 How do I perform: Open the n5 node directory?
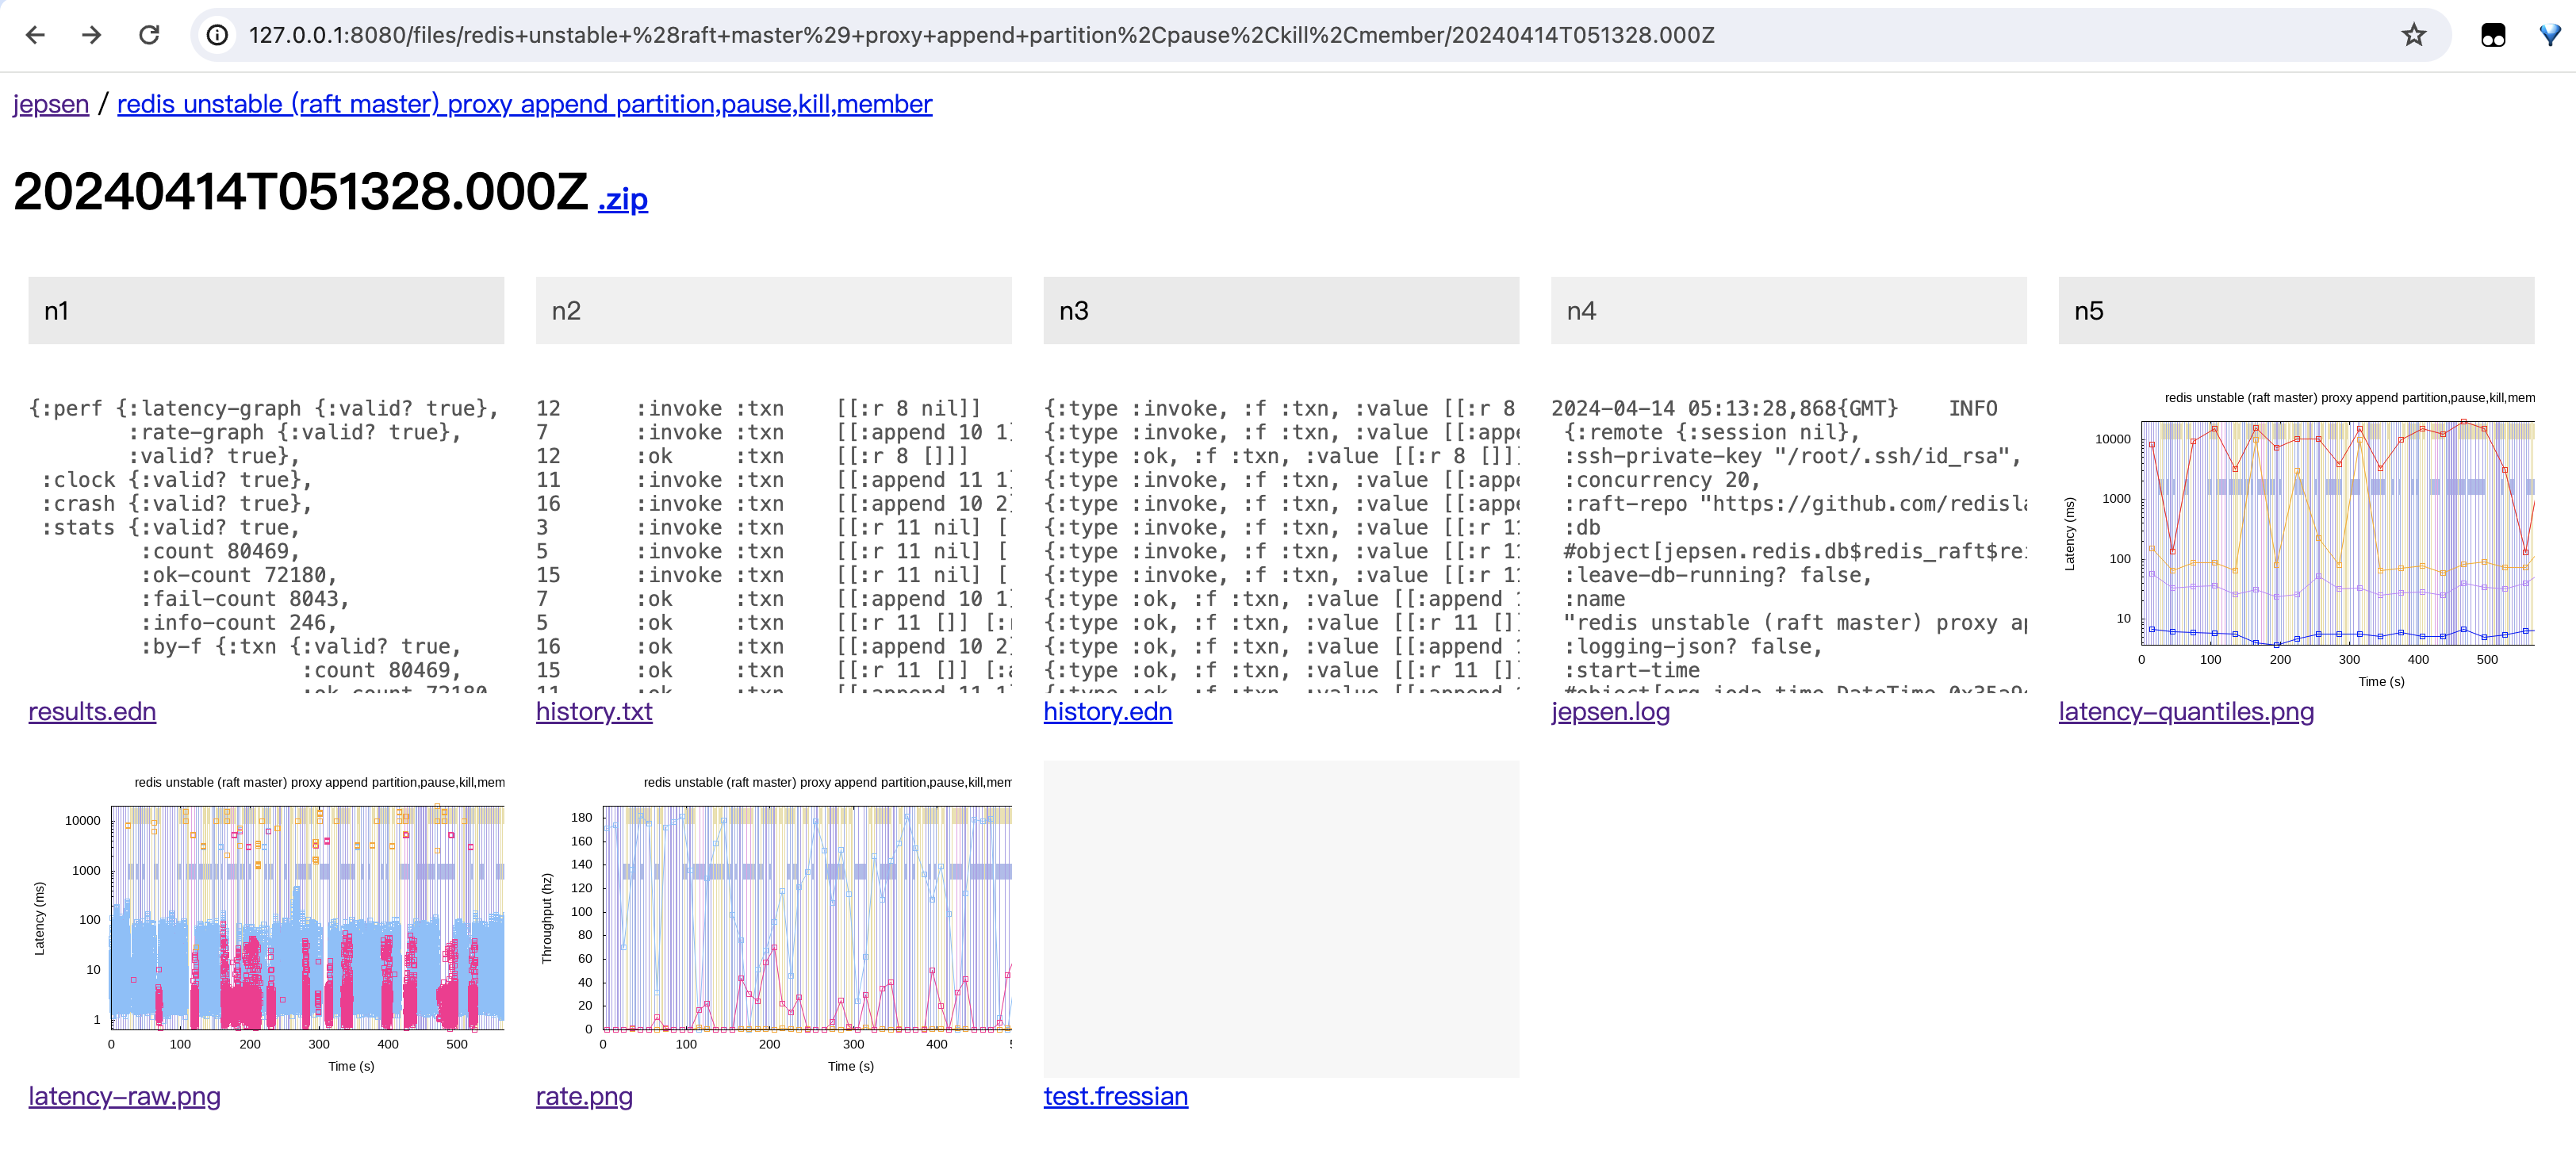coord(2296,311)
